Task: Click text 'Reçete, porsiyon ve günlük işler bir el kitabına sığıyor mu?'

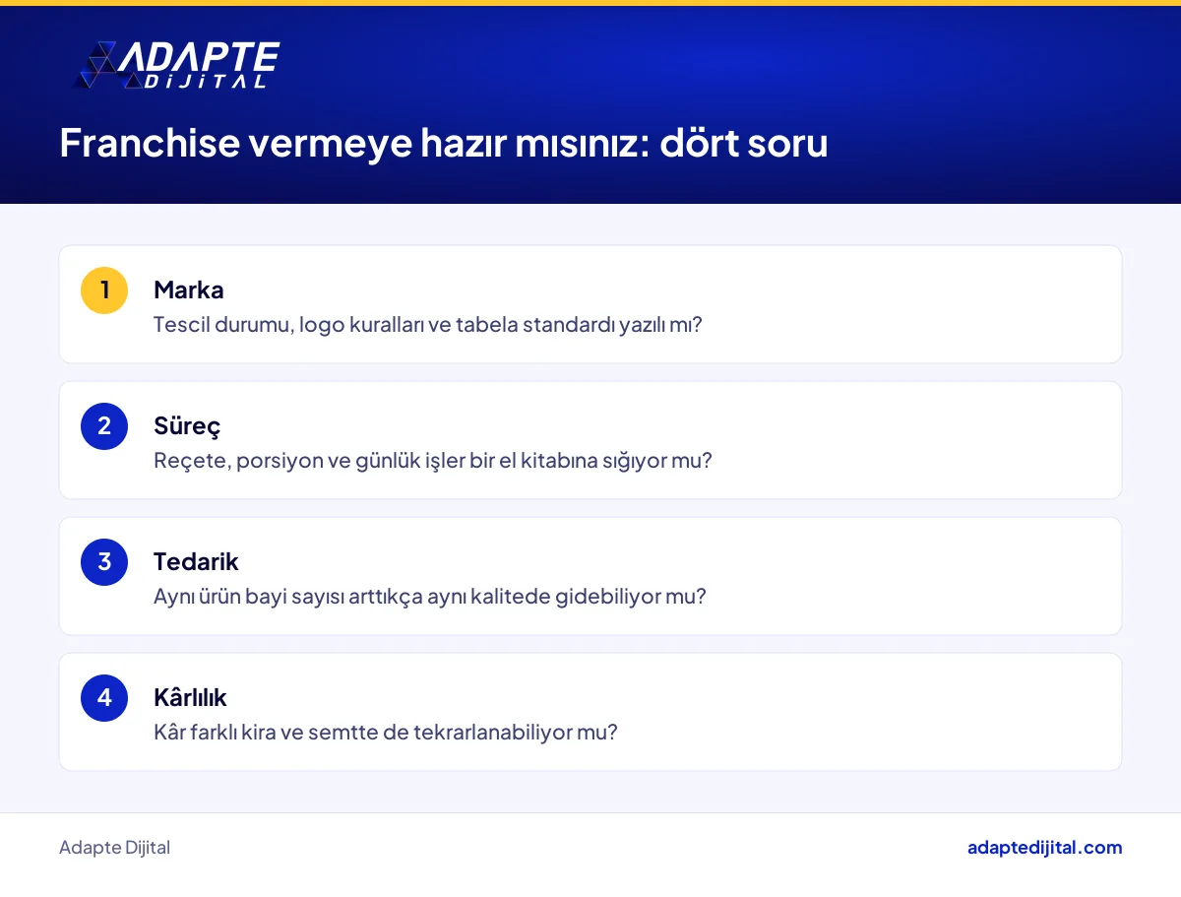Action: pos(433,461)
